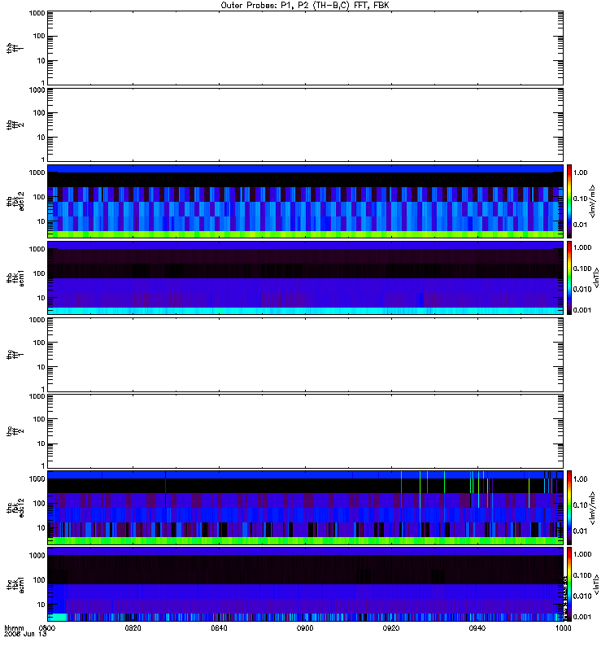Click '1.000' on the thb scm1 color bar

[x=582, y=247]
